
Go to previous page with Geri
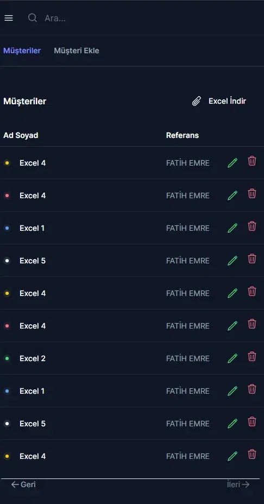[x=23, y=484]
